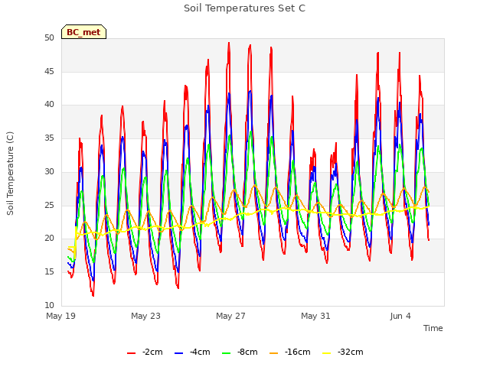Viewport: 490px width, 367px height.
Task: Click the May 31 x-axis tick label
Action: coord(315,316)
